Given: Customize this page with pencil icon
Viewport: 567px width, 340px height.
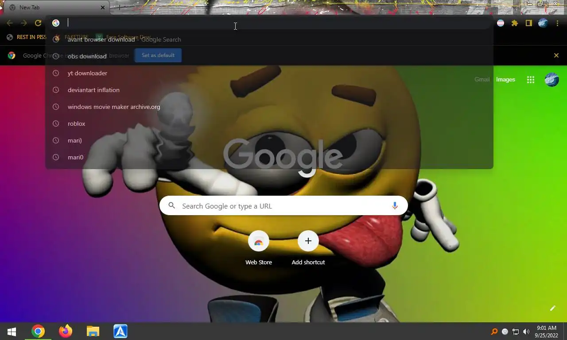Looking at the screenshot, I should pos(552,308).
